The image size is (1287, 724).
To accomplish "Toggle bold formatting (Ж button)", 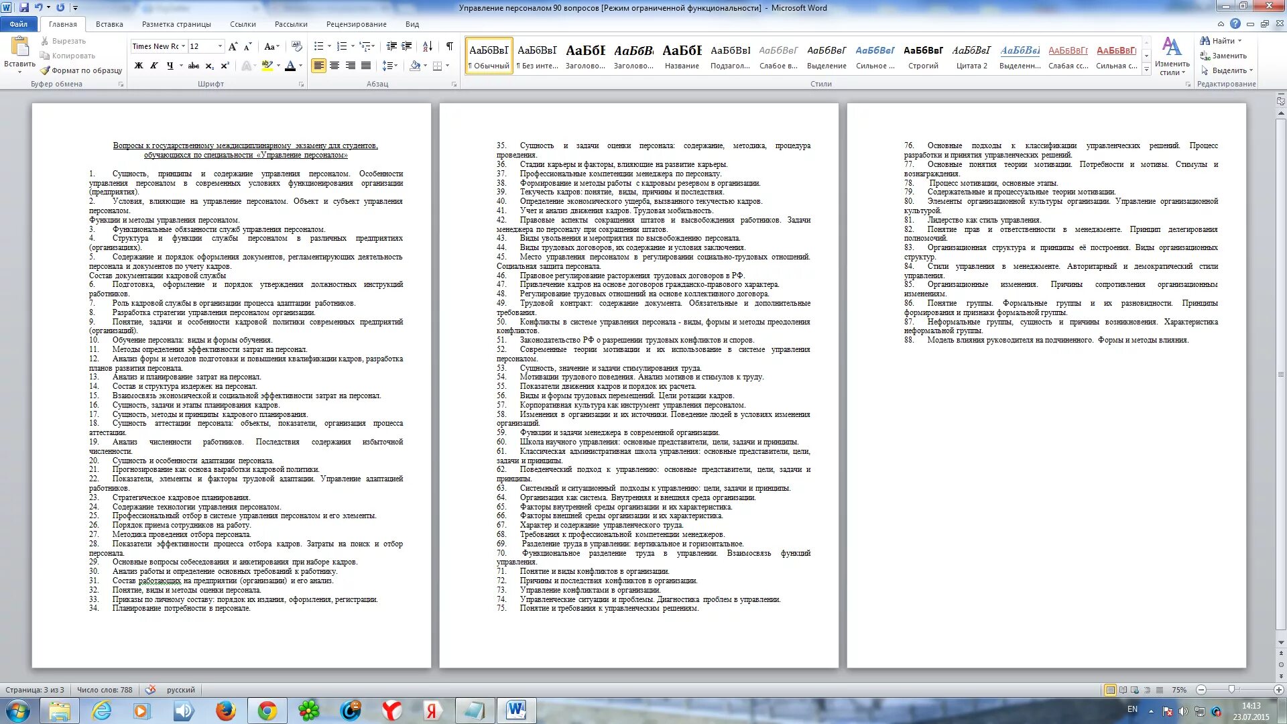I will pos(139,66).
